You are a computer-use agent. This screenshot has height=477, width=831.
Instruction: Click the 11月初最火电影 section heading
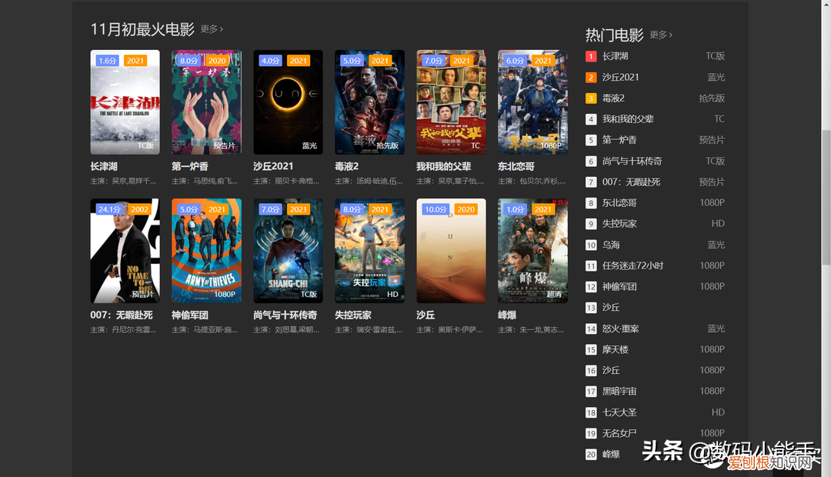(142, 29)
